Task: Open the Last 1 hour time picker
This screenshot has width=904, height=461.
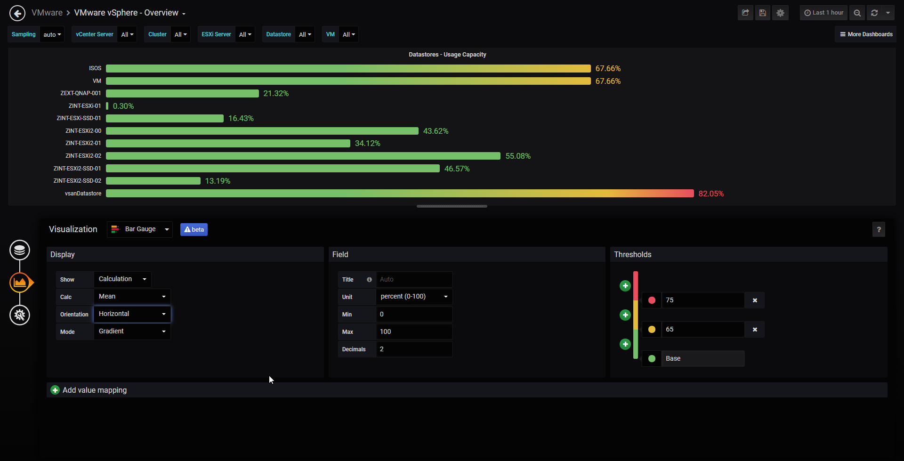Action: 823,13
